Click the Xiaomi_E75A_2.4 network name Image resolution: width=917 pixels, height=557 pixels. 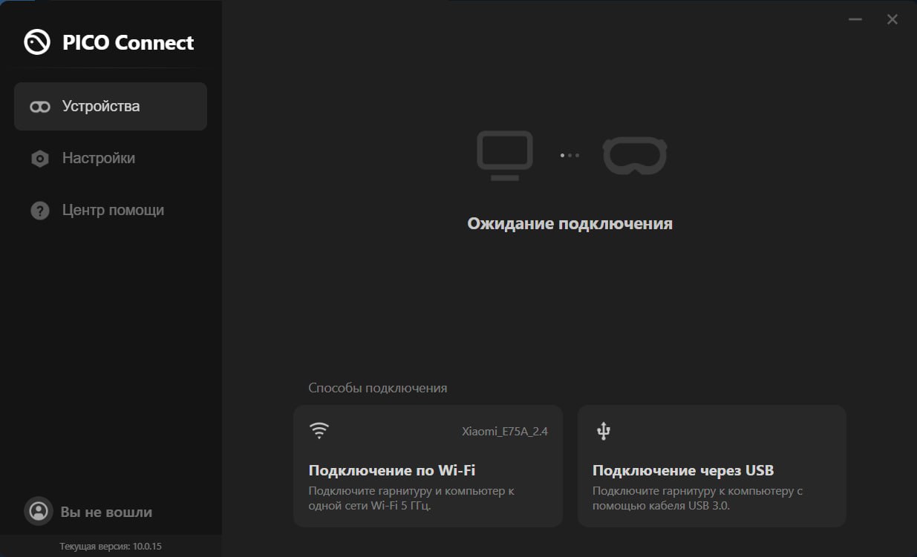(504, 431)
